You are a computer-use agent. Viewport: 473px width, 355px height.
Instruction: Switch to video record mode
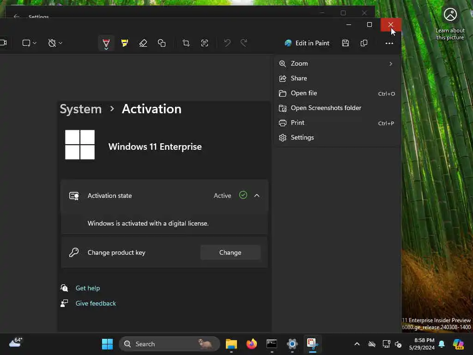click(3, 43)
